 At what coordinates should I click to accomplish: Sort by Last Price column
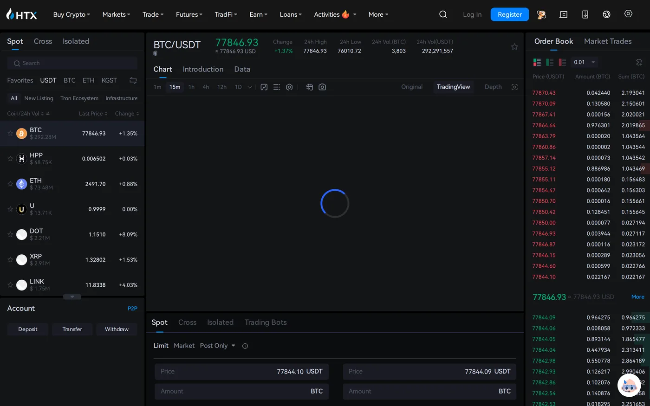[x=93, y=114]
